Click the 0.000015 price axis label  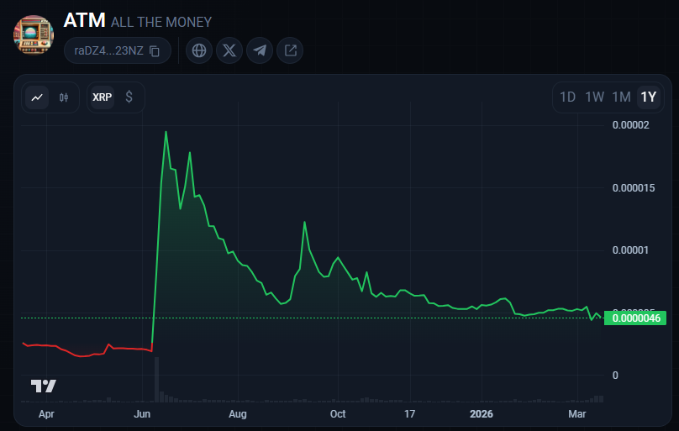coord(633,188)
